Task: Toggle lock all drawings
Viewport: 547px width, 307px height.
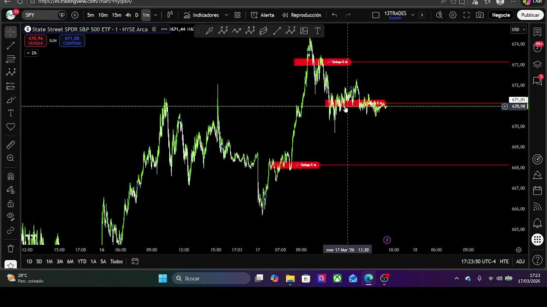Action: pos(11,203)
